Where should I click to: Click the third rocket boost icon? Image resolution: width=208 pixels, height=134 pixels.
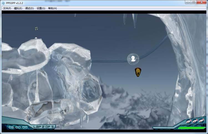coord(201,120)
